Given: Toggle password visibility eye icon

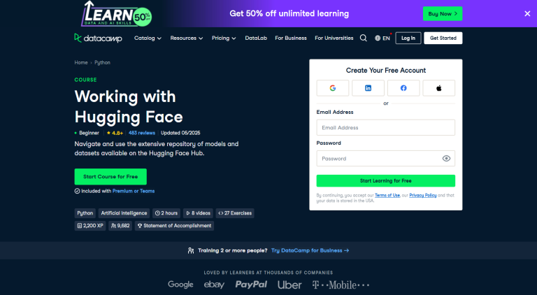Looking at the screenshot, I should (446, 159).
